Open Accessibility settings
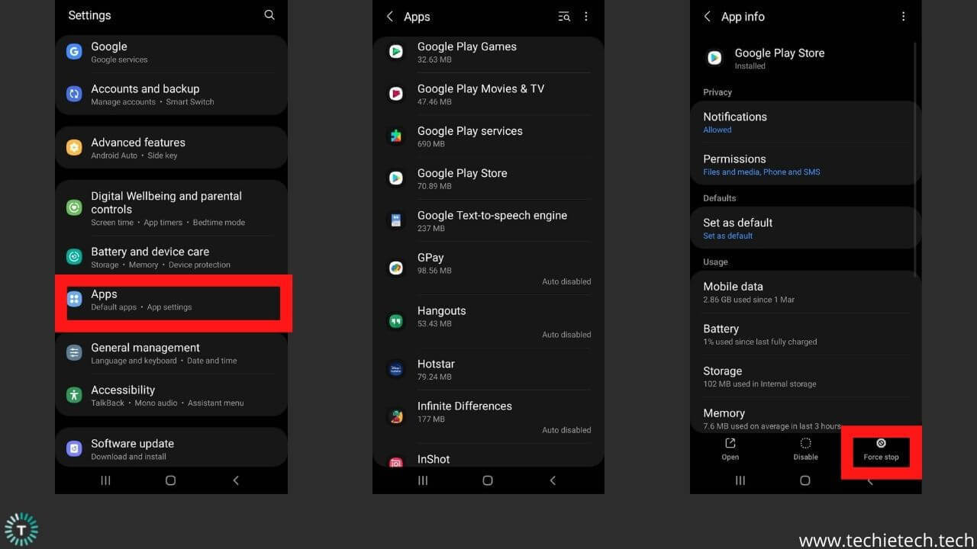This screenshot has height=549, width=977. click(171, 395)
